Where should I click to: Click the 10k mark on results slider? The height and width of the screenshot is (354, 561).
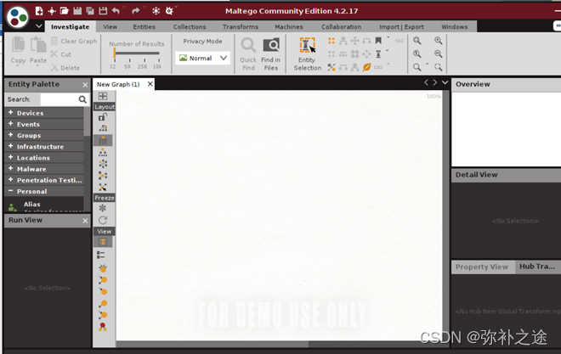pos(157,66)
